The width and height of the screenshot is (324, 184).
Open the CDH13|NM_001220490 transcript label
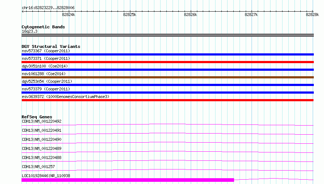coord(42,139)
